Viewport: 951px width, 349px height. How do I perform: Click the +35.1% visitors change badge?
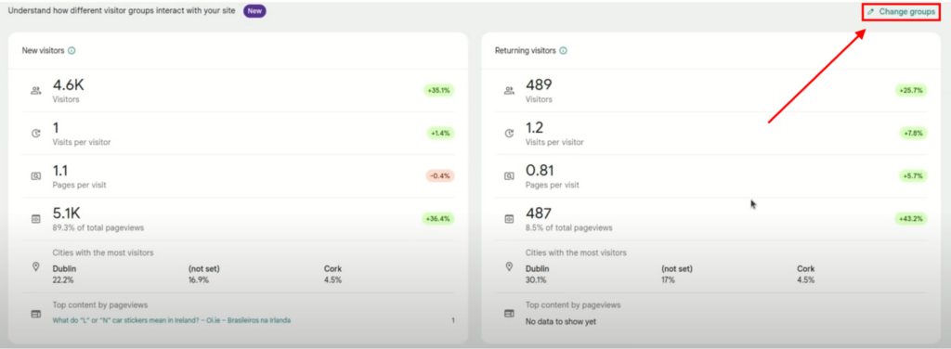pyautogui.click(x=438, y=90)
